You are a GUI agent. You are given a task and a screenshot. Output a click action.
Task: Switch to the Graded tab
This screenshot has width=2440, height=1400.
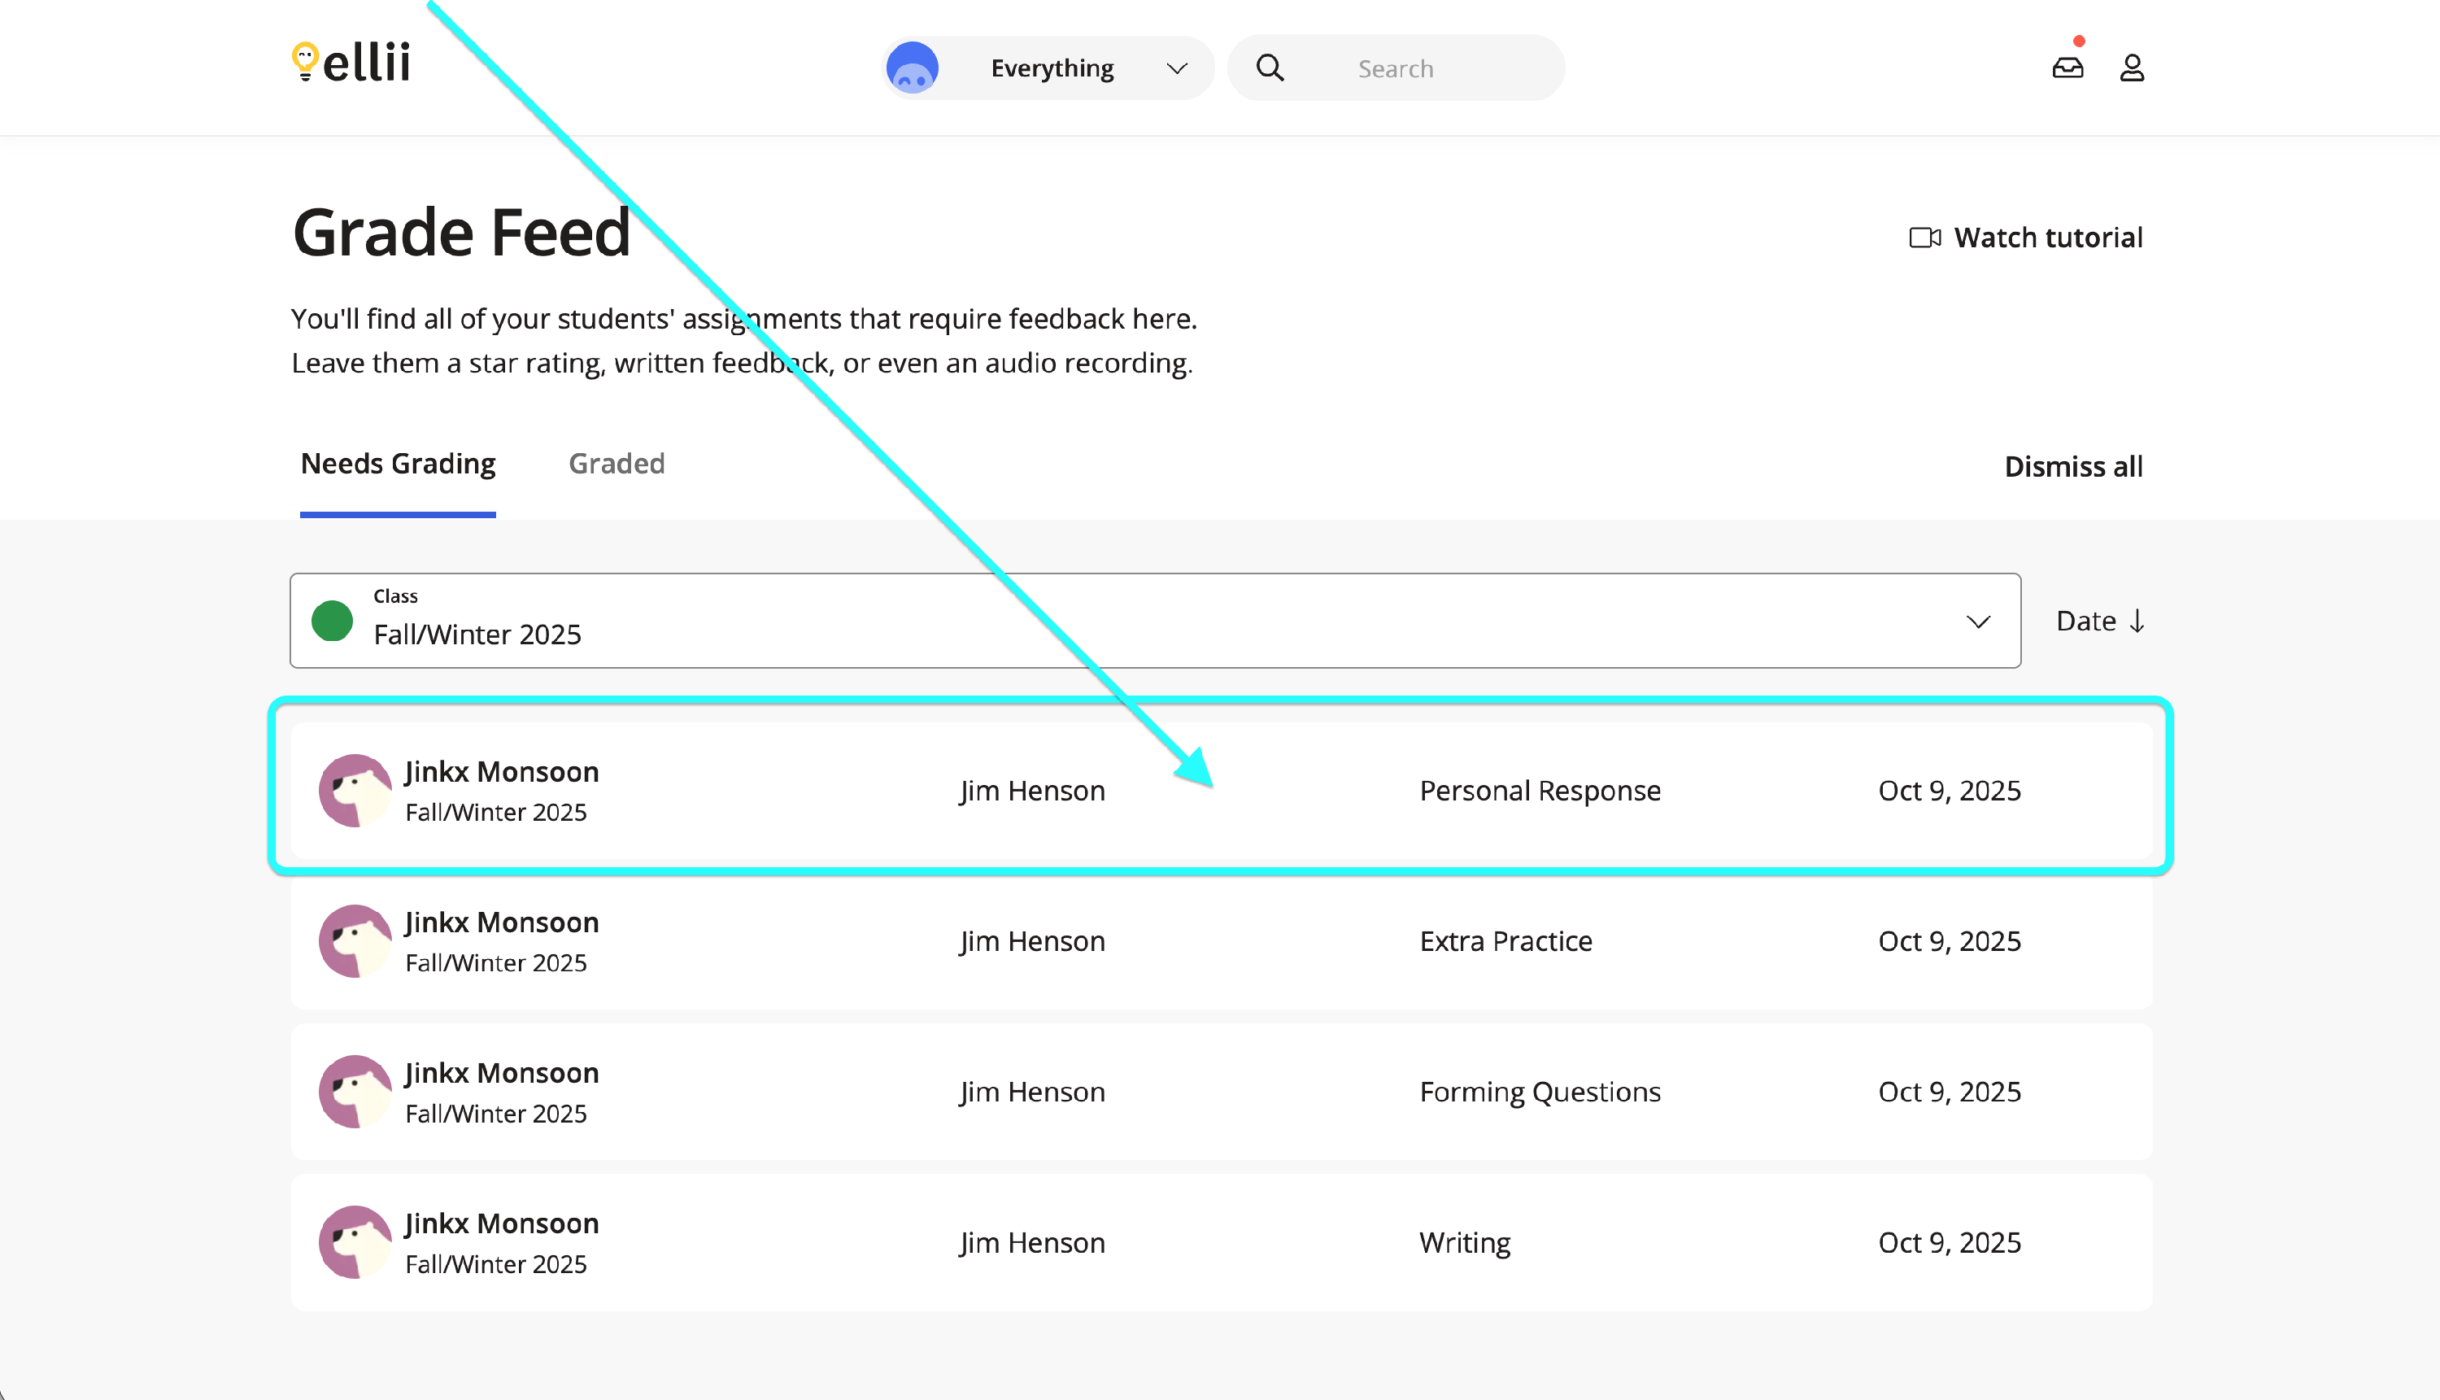617,464
